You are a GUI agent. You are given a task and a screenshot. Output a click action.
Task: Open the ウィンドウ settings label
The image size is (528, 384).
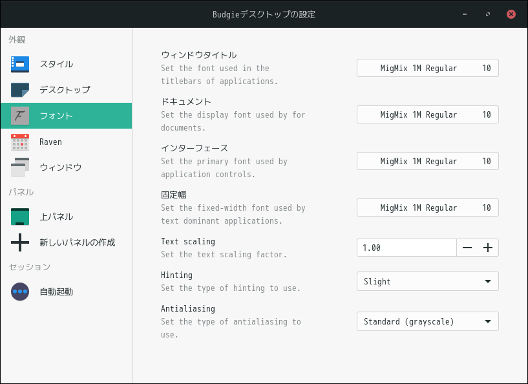61,167
